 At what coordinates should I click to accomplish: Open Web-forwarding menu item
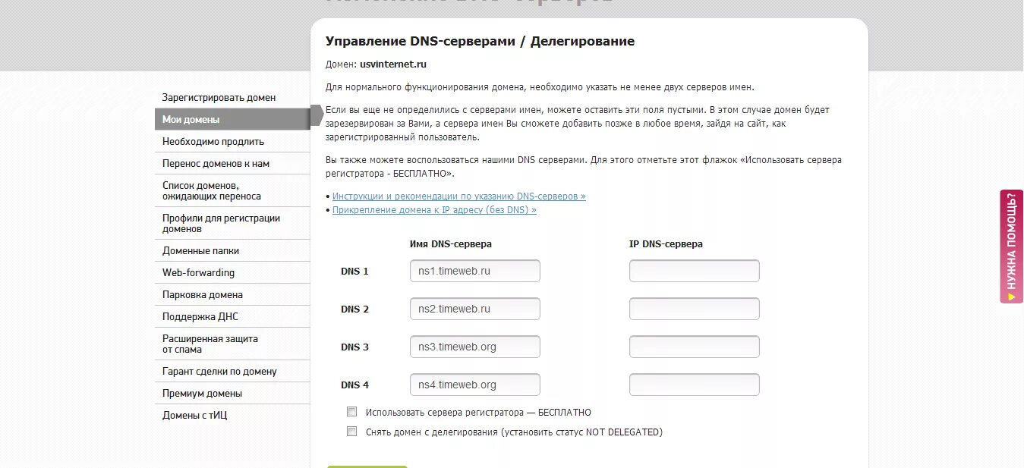tap(198, 272)
